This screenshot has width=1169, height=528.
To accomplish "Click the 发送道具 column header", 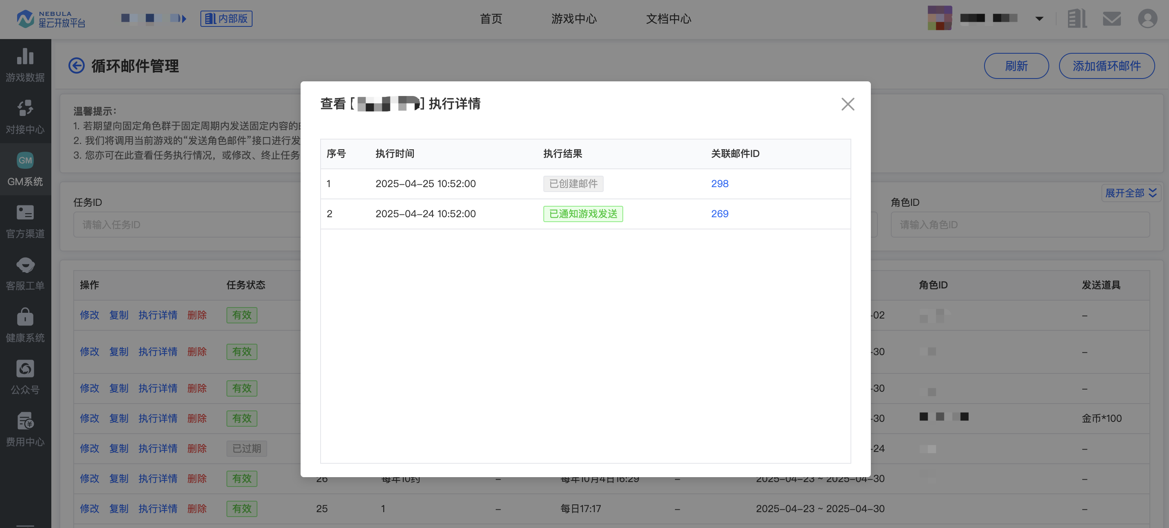I will point(1101,285).
